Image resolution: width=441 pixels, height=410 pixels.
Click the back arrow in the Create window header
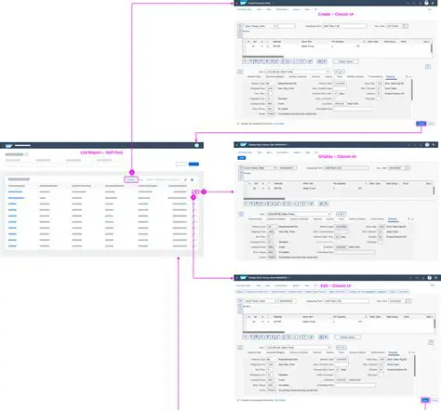pyautogui.click(x=236, y=3)
